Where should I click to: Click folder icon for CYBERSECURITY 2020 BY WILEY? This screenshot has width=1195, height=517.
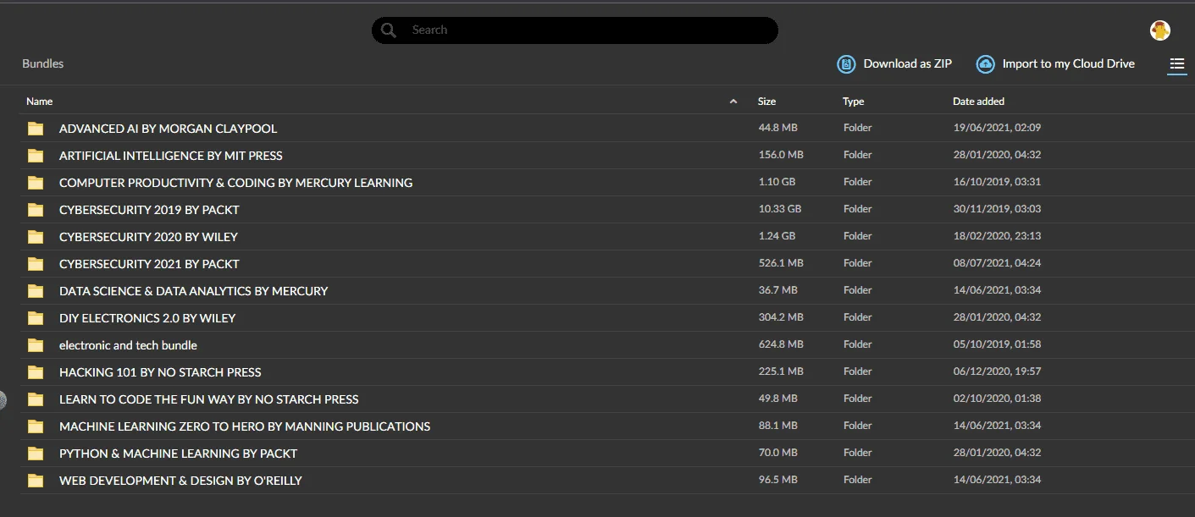point(36,237)
